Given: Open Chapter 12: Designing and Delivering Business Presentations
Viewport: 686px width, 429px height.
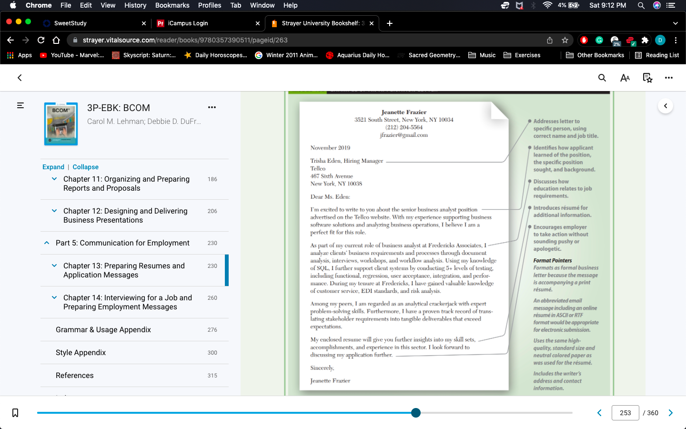Looking at the screenshot, I should click(126, 215).
